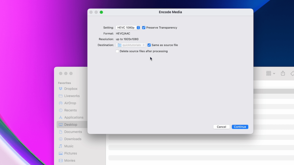Click the Cancel button

point(221,127)
